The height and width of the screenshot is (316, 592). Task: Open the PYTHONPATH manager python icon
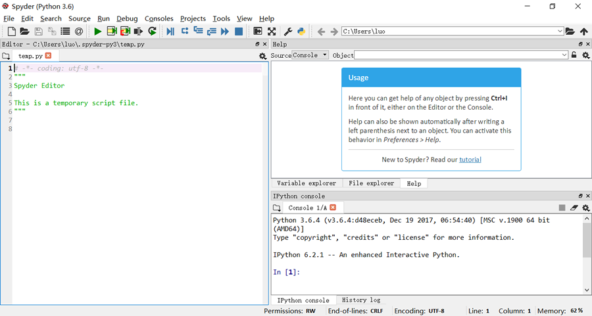click(301, 32)
